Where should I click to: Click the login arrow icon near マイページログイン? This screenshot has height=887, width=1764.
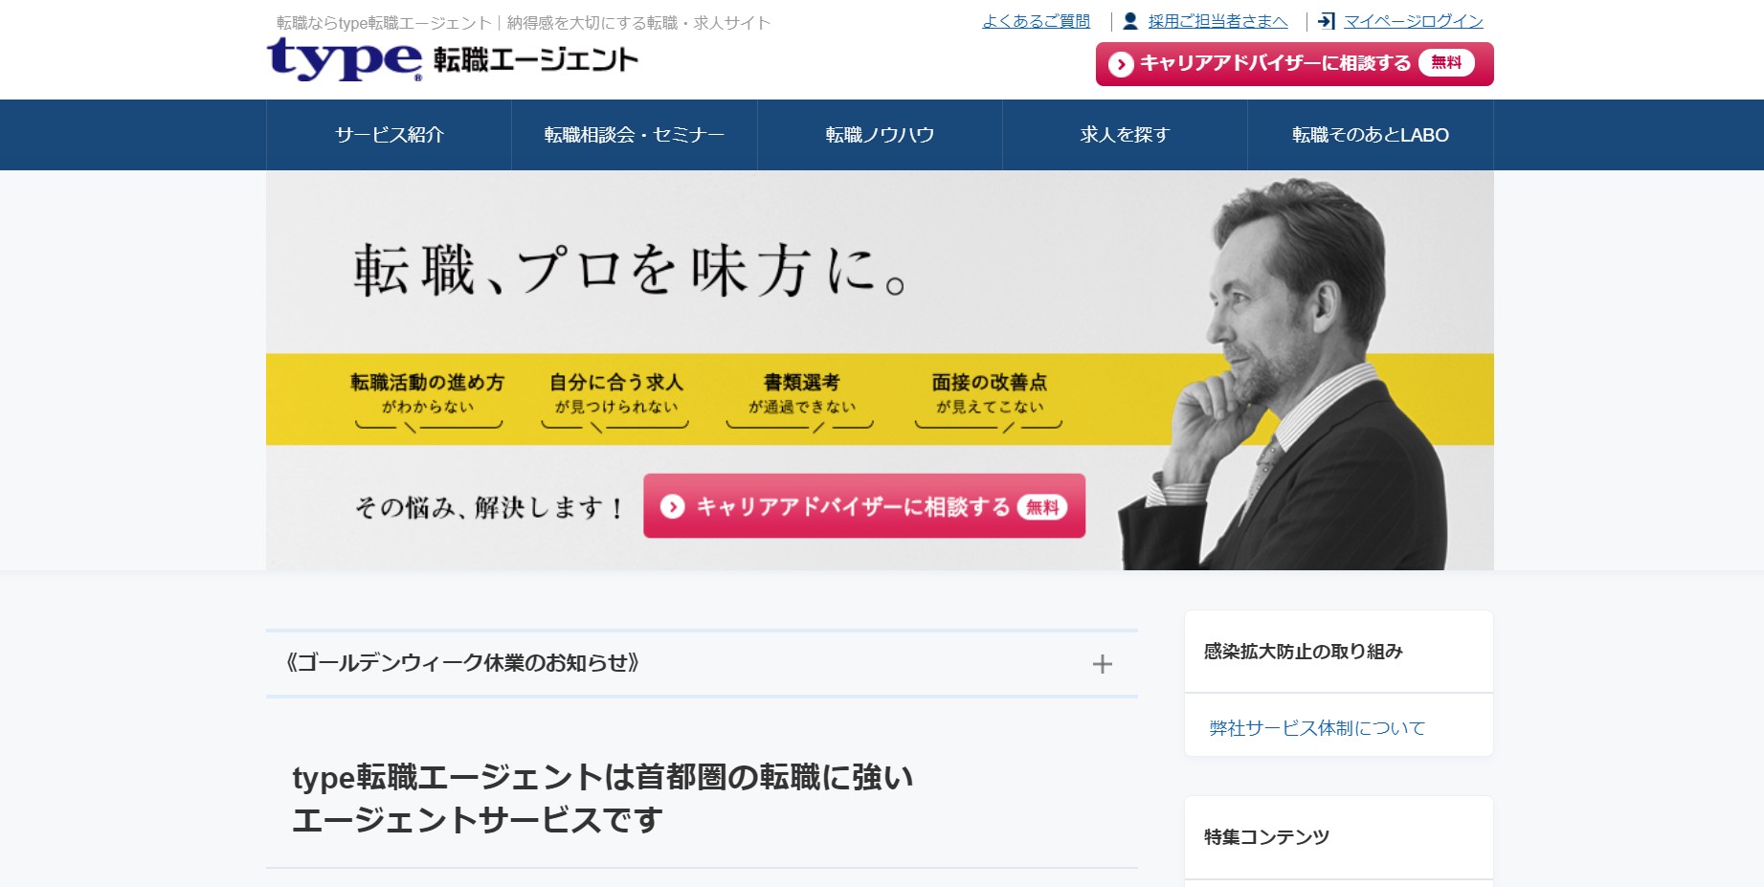click(1327, 20)
